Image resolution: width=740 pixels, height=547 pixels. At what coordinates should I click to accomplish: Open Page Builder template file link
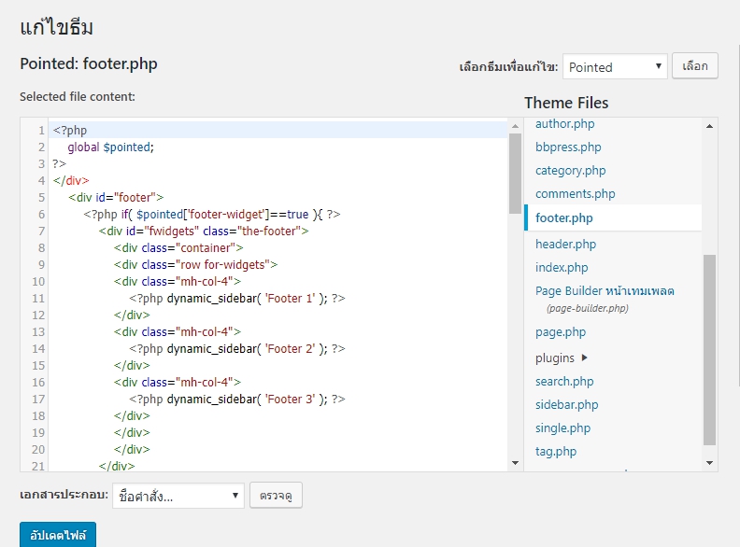605,290
